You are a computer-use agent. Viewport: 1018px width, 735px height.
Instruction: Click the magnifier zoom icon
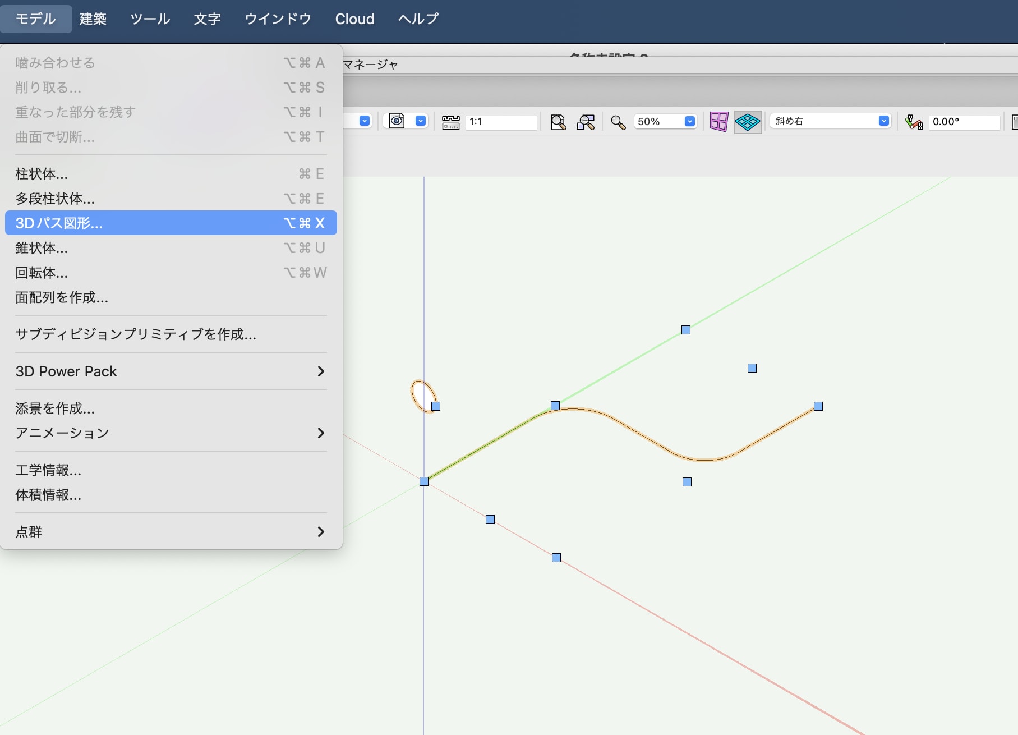click(618, 122)
